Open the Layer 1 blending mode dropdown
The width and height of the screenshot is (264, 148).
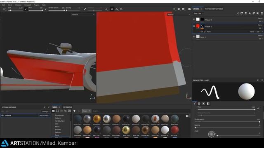tap(260, 36)
